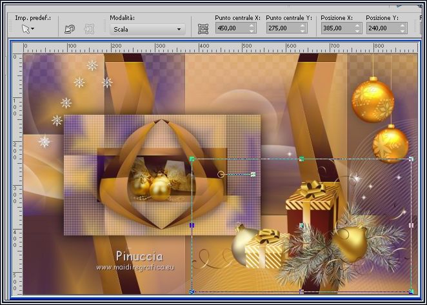Click the top-right corner selection handle
This screenshot has width=427, height=305.
coord(412,159)
